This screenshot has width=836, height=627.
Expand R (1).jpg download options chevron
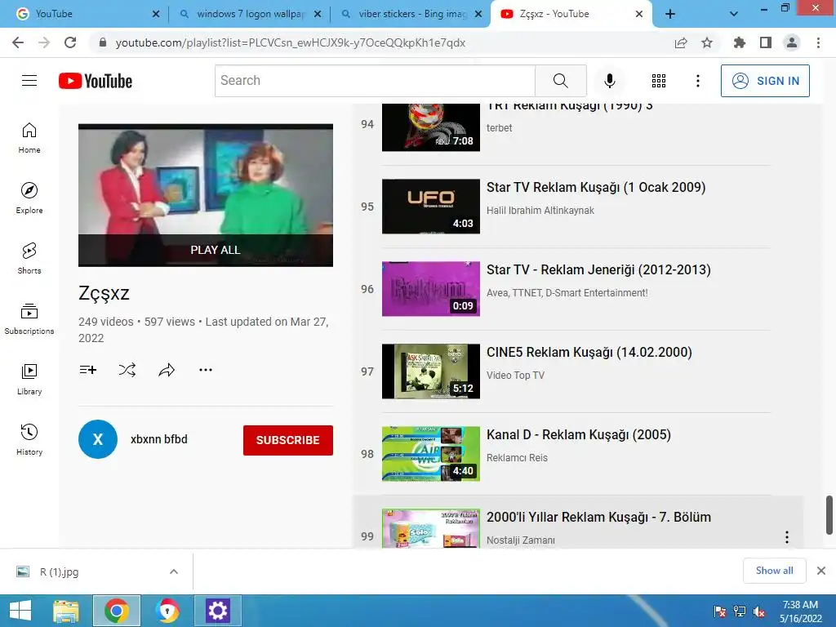174,571
